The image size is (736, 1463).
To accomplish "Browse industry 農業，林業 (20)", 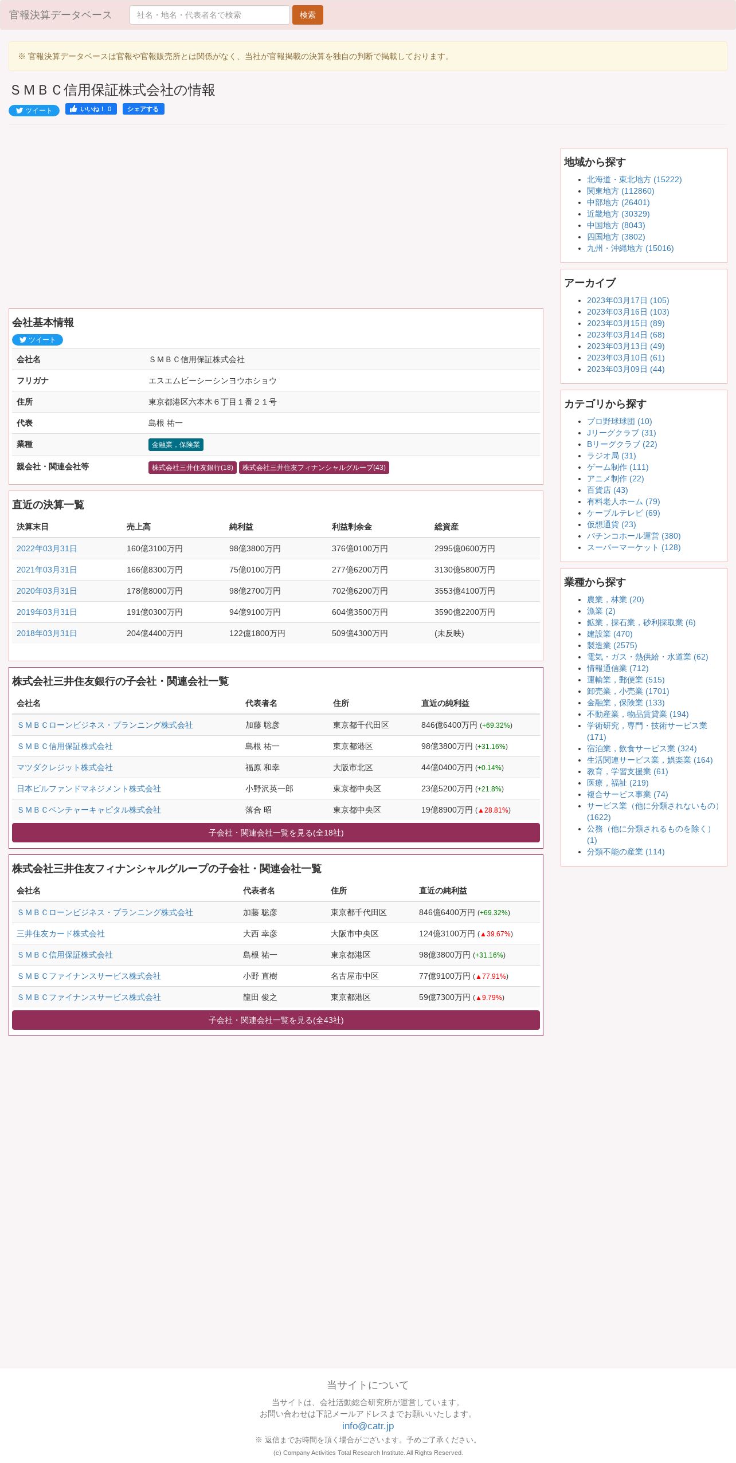I will 615,599.
